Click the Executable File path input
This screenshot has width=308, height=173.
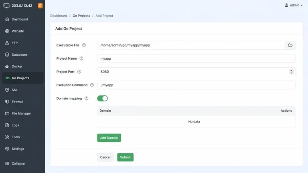click(x=191, y=45)
